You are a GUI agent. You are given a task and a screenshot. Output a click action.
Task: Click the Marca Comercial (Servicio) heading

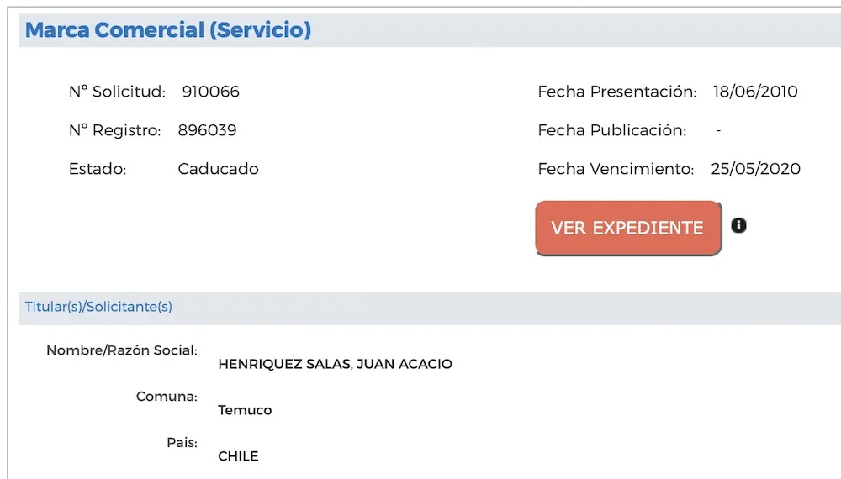[x=168, y=30]
